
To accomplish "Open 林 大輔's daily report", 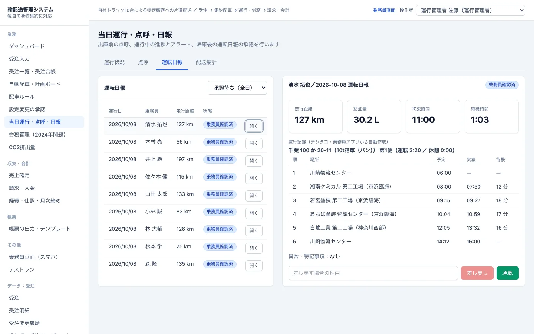I will tap(254, 231).
